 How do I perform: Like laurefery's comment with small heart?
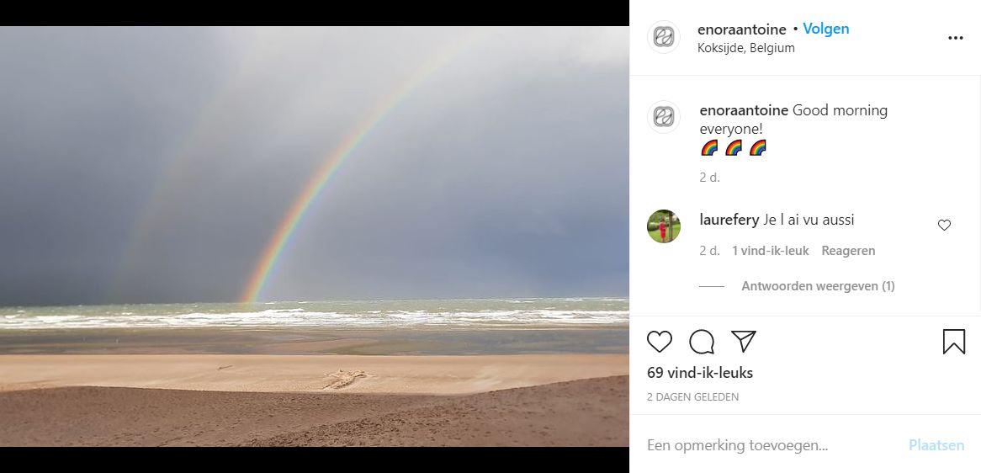point(944,226)
